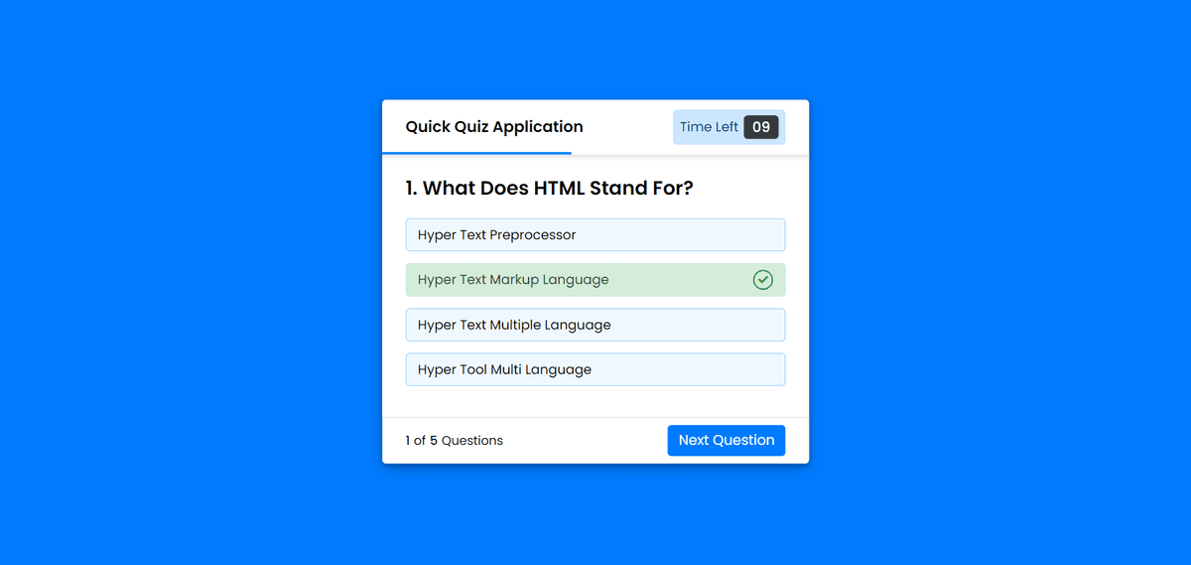This screenshot has width=1191, height=565.
Task: Click the question text about HTML
Action: click(x=549, y=188)
